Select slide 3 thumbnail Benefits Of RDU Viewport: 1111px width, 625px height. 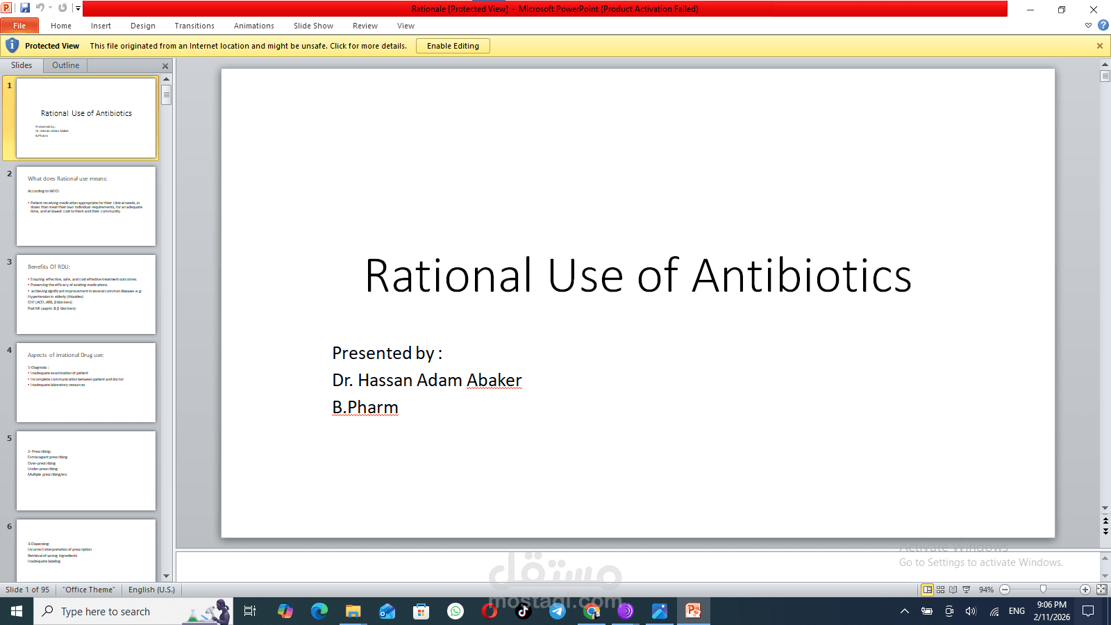coord(86,294)
